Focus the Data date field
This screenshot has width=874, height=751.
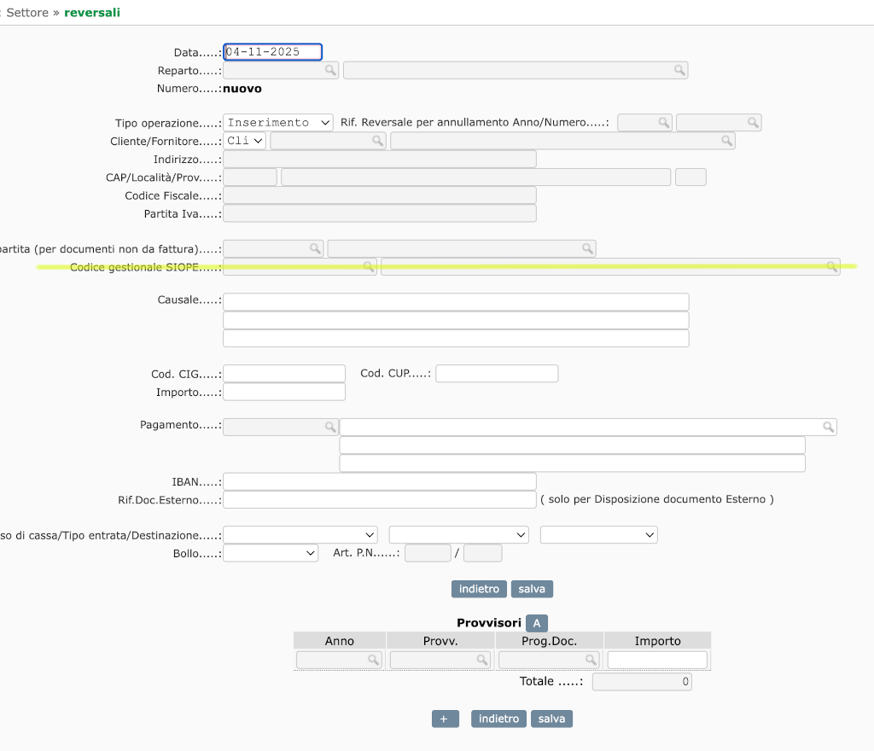272,52
